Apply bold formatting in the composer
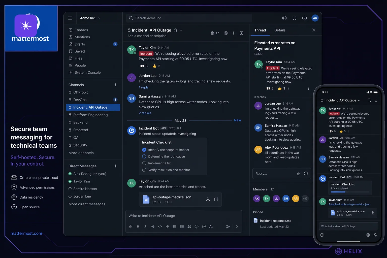Viewport: 387px width, 258px height. (138, 227)
